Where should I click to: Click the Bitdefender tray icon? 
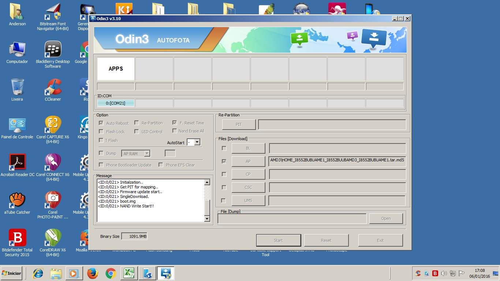(435, 273)
